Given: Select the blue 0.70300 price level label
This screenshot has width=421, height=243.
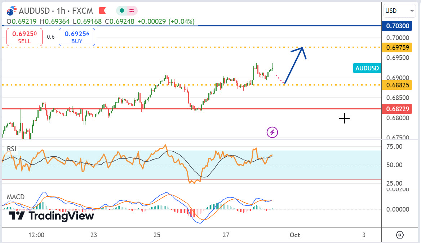Looking at the screenshot, I should (397, 26).
